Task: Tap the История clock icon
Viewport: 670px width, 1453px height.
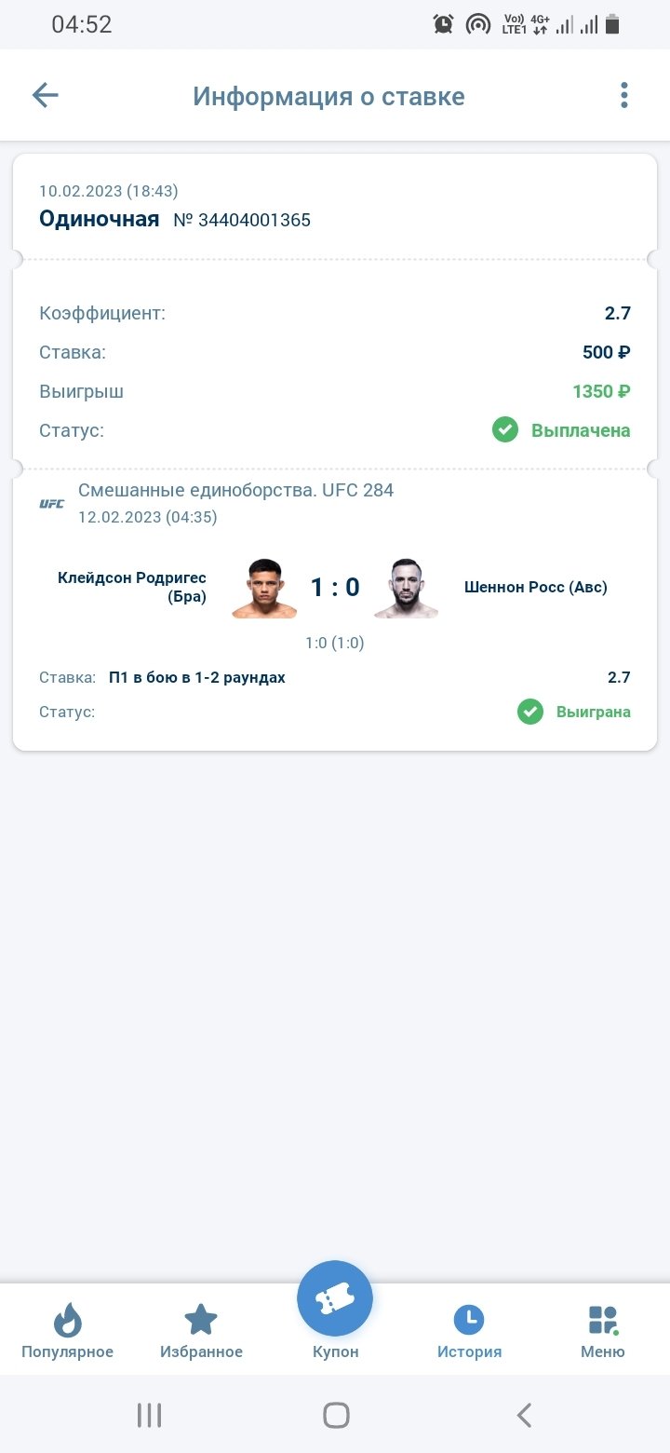Action: [x=469, y=1320]
